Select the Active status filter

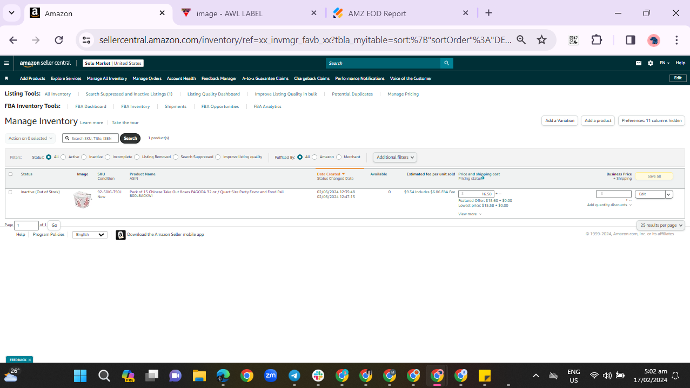pos(63,157)
